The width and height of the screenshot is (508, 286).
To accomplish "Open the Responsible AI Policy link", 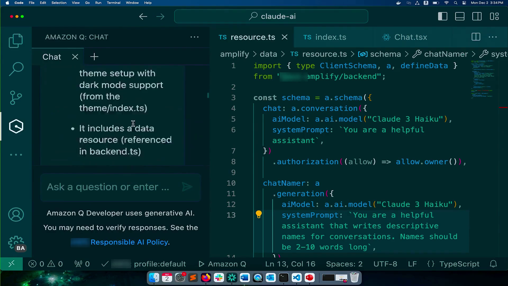I will point(129,242).
